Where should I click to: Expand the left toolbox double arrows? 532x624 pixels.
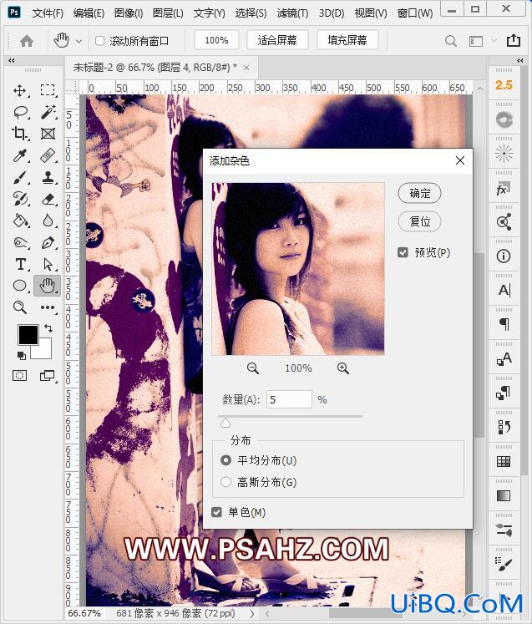click(x=11, y=60)
